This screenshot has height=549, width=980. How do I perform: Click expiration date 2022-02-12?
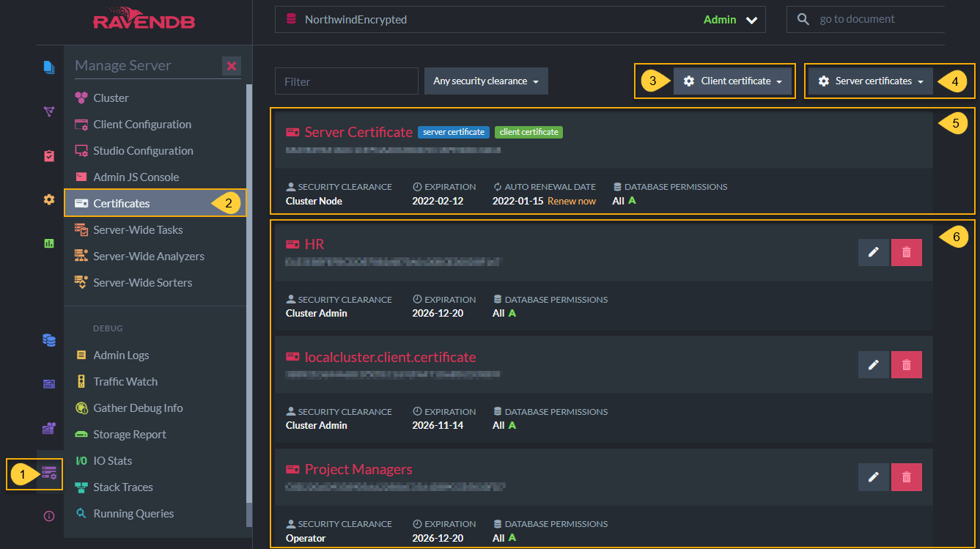(438, 201)
